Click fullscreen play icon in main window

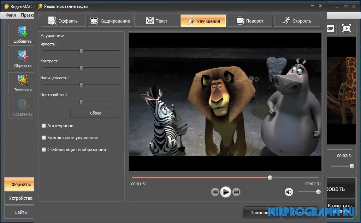point(347,29)
